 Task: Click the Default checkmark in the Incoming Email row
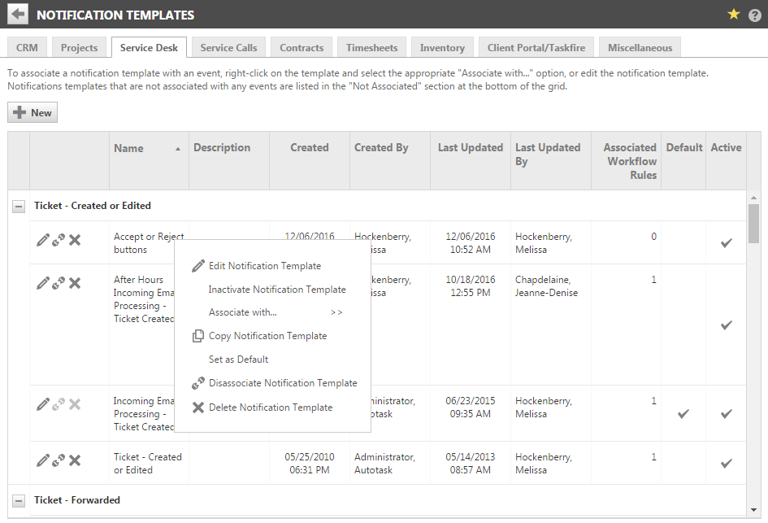[x=683, y=413]
